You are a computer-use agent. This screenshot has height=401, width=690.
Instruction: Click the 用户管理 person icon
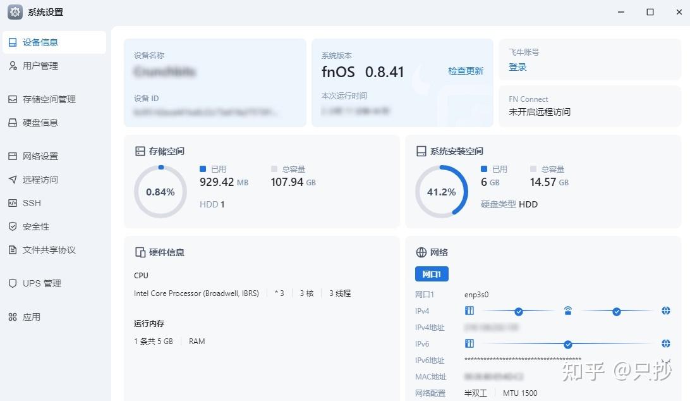pyautogui.click(x=13, y=66)
